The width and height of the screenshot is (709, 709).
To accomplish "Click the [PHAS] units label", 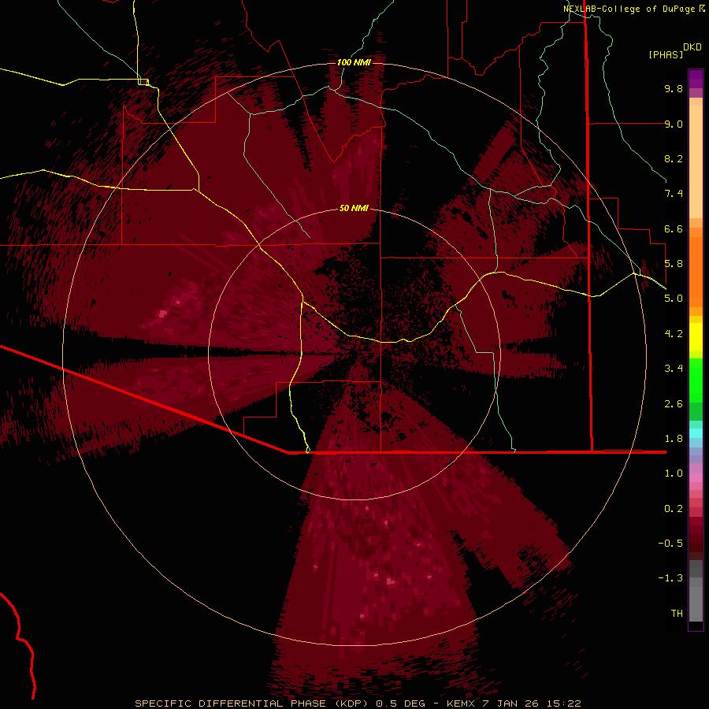I will click(x=666, y=54).
